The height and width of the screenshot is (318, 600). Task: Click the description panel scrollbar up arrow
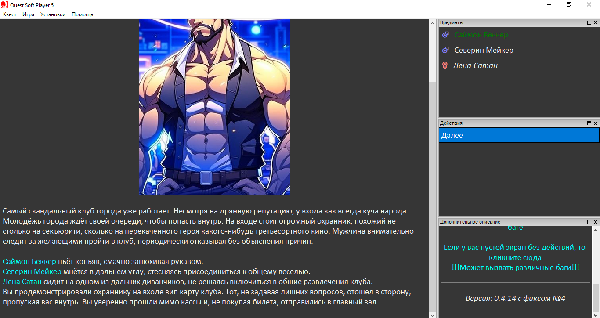click(596, 230)
